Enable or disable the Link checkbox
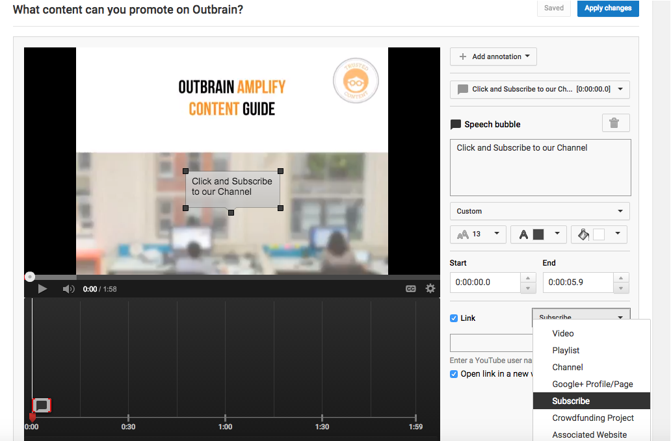Image resolution: width=671 pixels, height=441 pixels. pyautogui.click(x=454, y=318)
